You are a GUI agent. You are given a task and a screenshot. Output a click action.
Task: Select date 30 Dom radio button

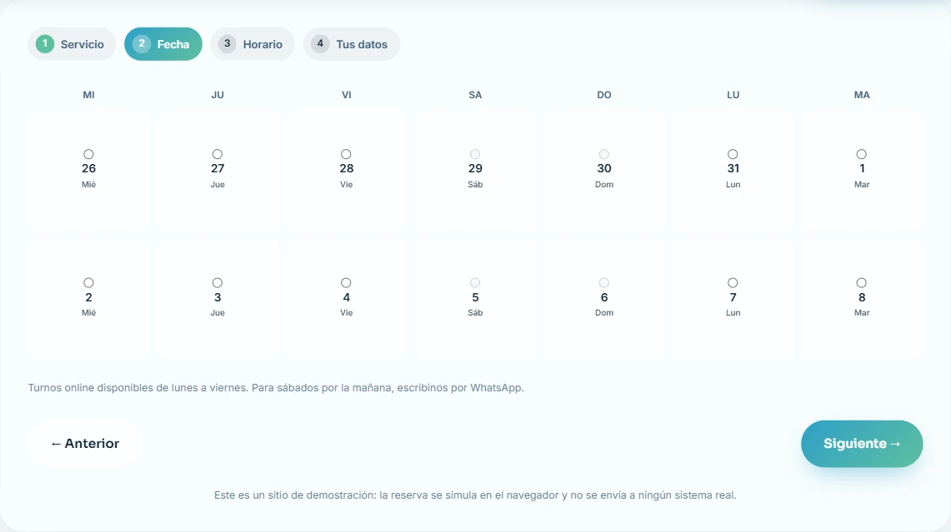click(603, 154)
